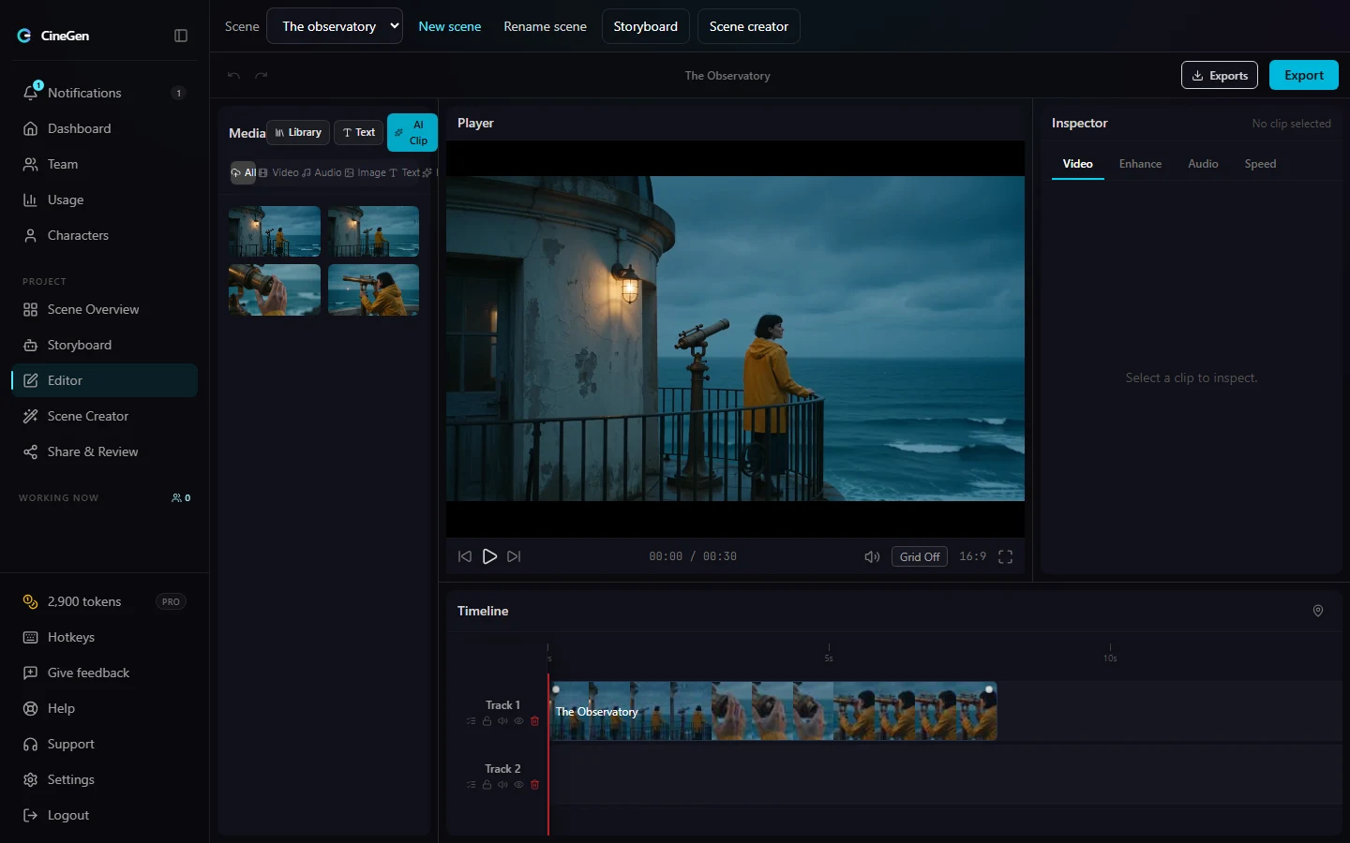Toggle lock on Track 2
This screenshot has height=843, width=1350.
coord(487,785)
